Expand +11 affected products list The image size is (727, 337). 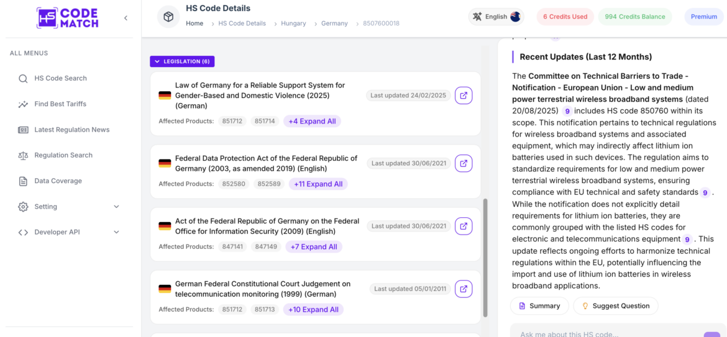click(318, 184)
